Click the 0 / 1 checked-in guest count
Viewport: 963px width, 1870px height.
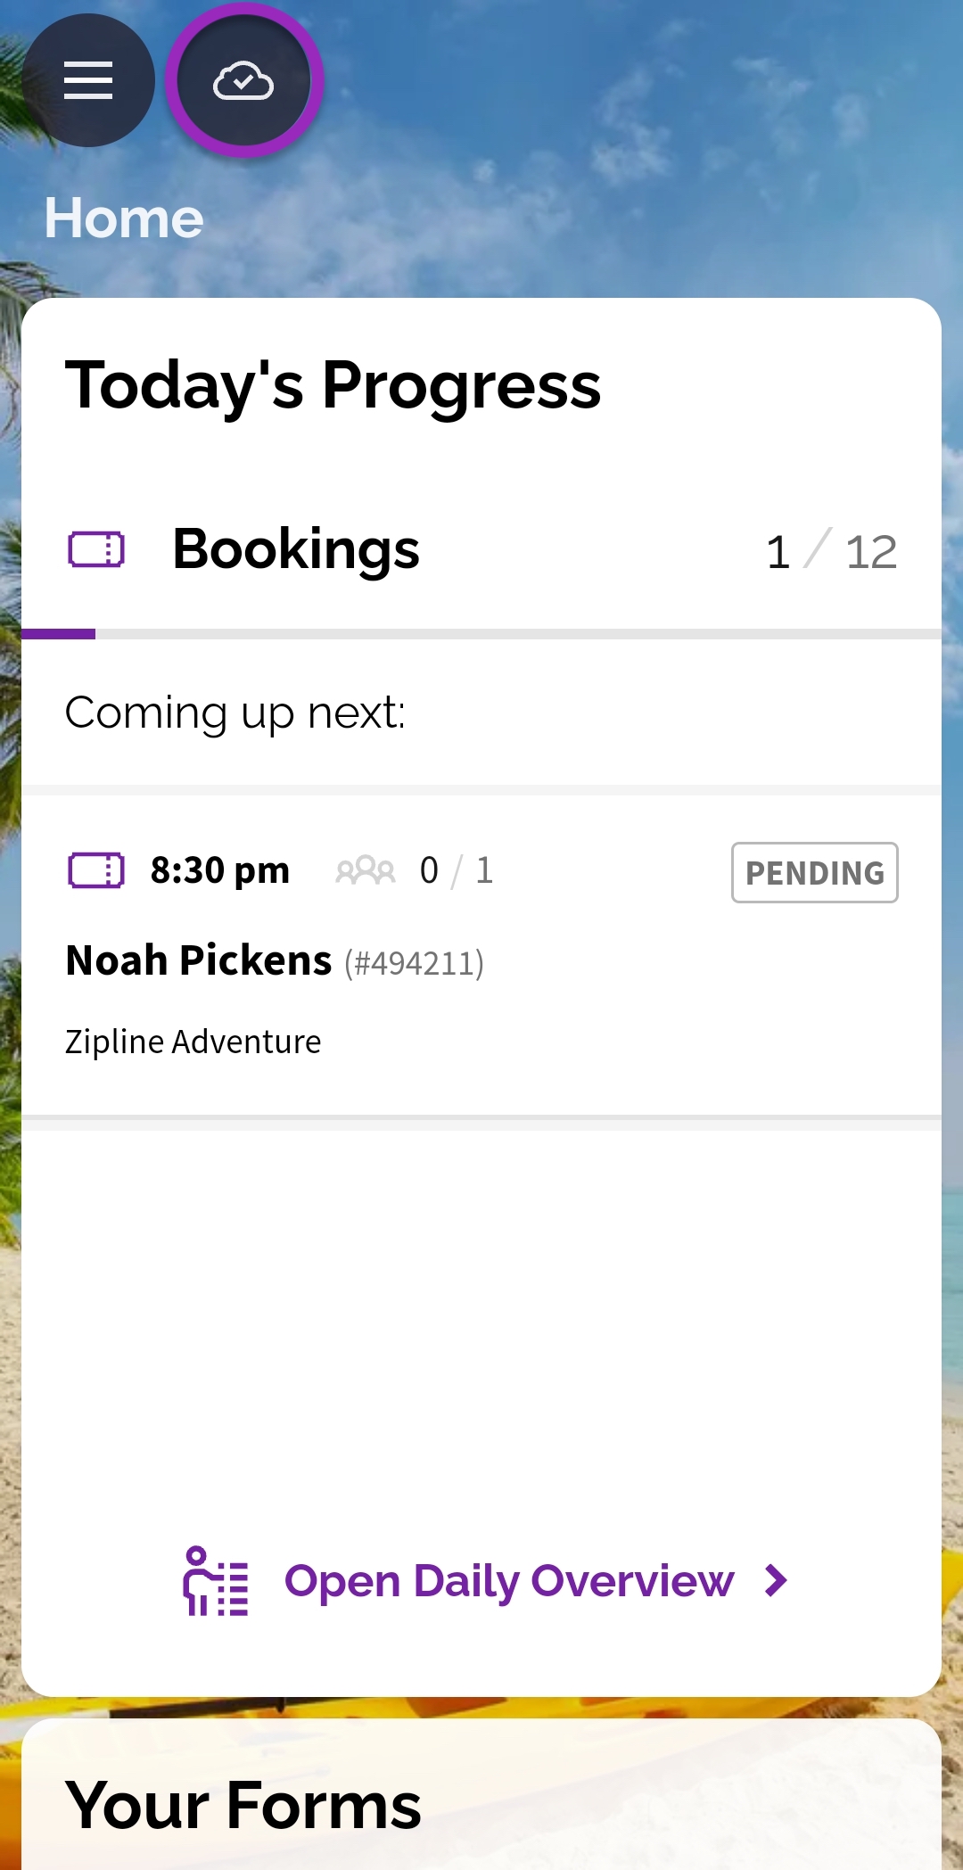click(457, 870)
